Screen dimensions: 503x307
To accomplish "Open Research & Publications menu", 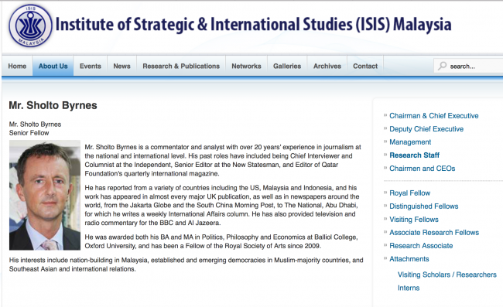I will coord(181,66).
